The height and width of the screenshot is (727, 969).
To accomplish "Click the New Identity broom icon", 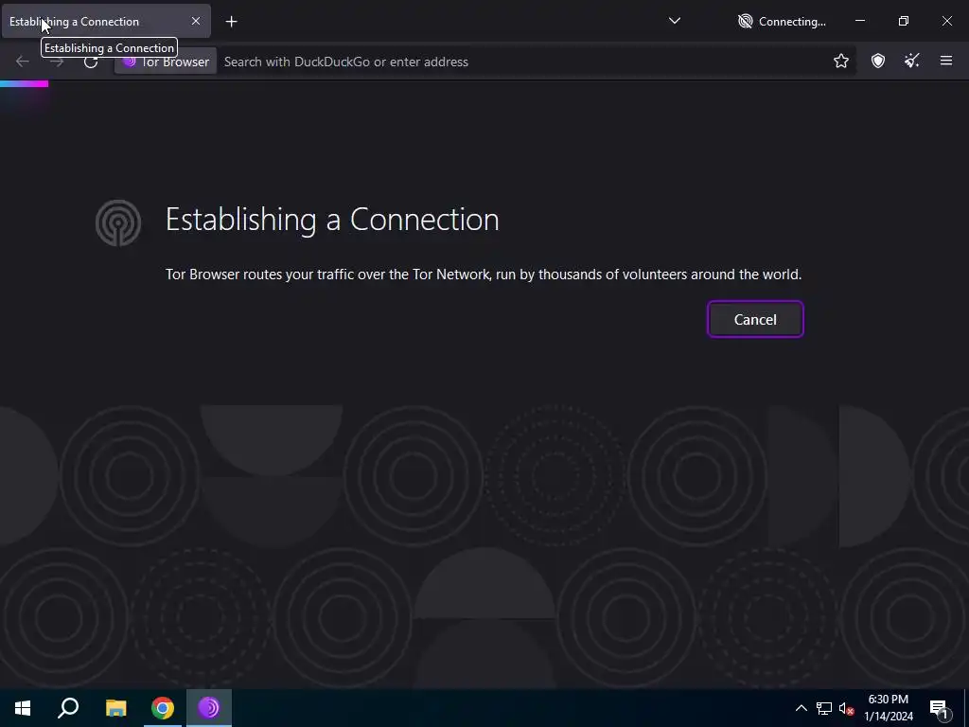I will 911,61.
